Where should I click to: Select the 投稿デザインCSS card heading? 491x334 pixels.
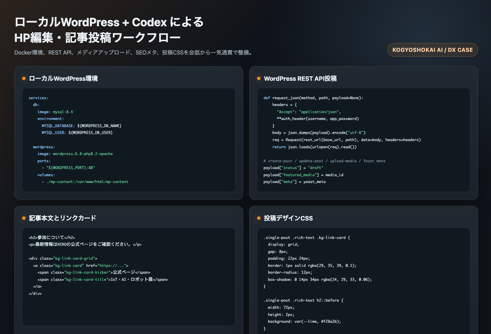pyautogui.click(x=288, y=218)
